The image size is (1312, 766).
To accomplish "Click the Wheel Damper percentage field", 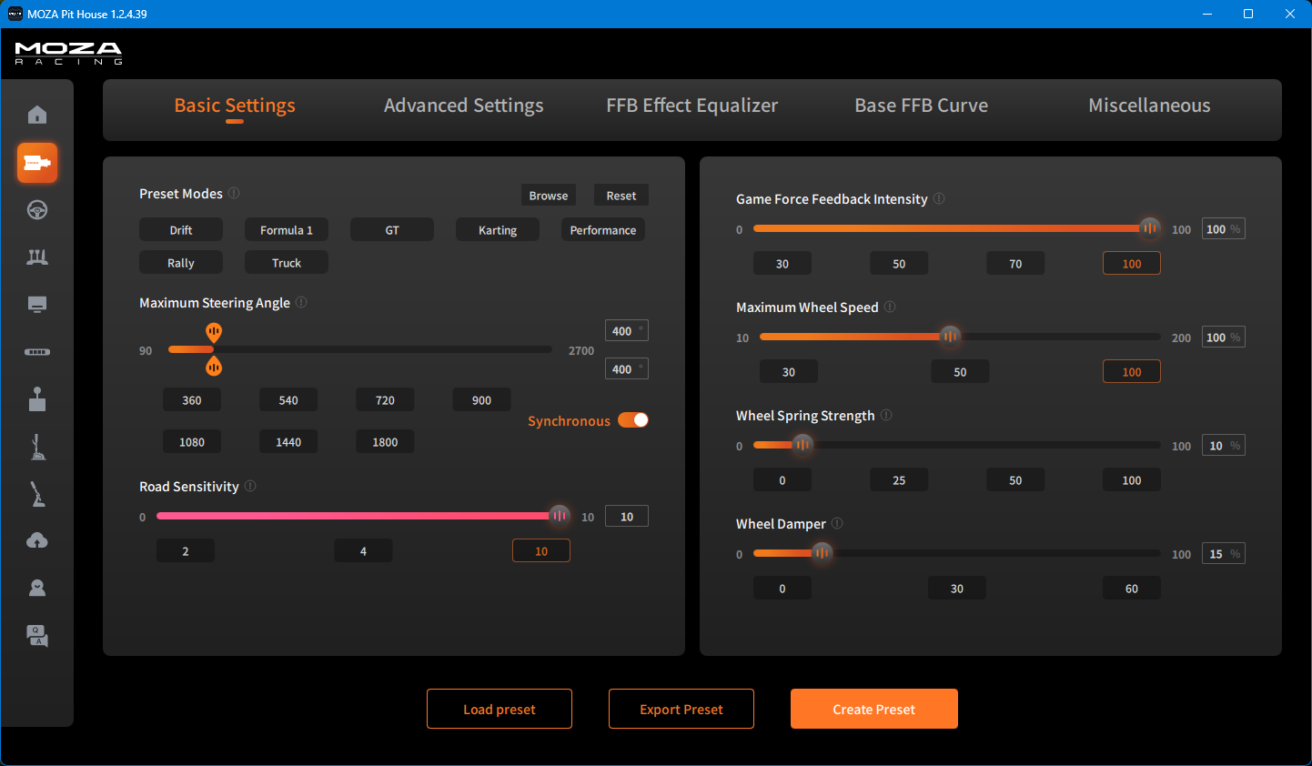I will 1224,554.
